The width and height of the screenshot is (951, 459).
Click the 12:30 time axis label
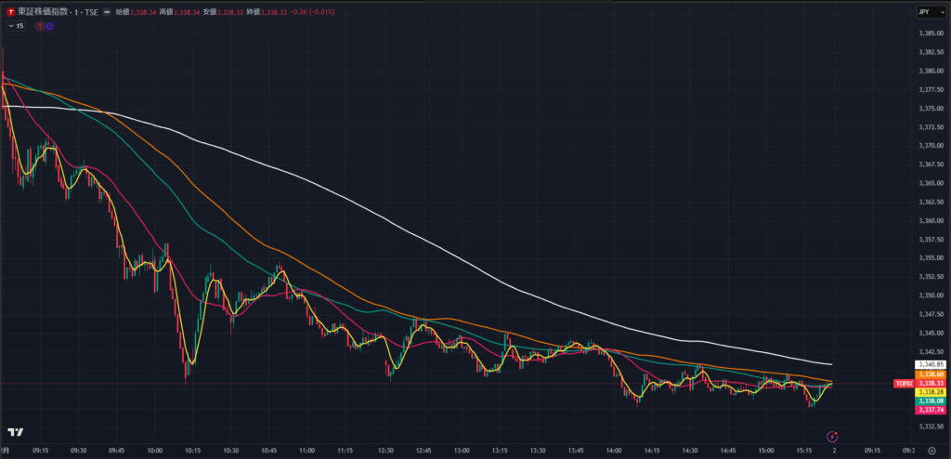click(x=385, y=450)
